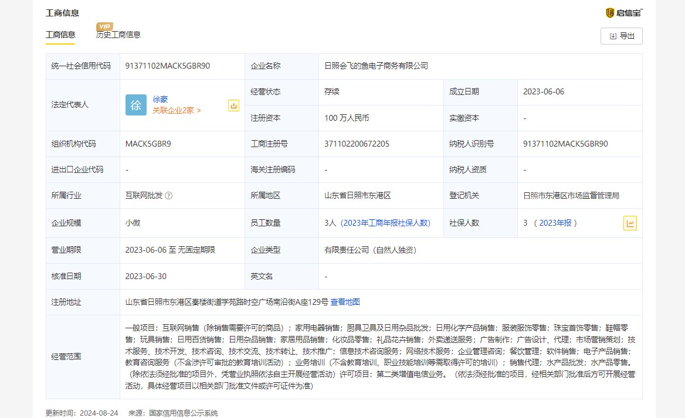Viewport: 685px width, 418px height.
Task: Click the 纳税人识别号 label
Action: point(472,144)
